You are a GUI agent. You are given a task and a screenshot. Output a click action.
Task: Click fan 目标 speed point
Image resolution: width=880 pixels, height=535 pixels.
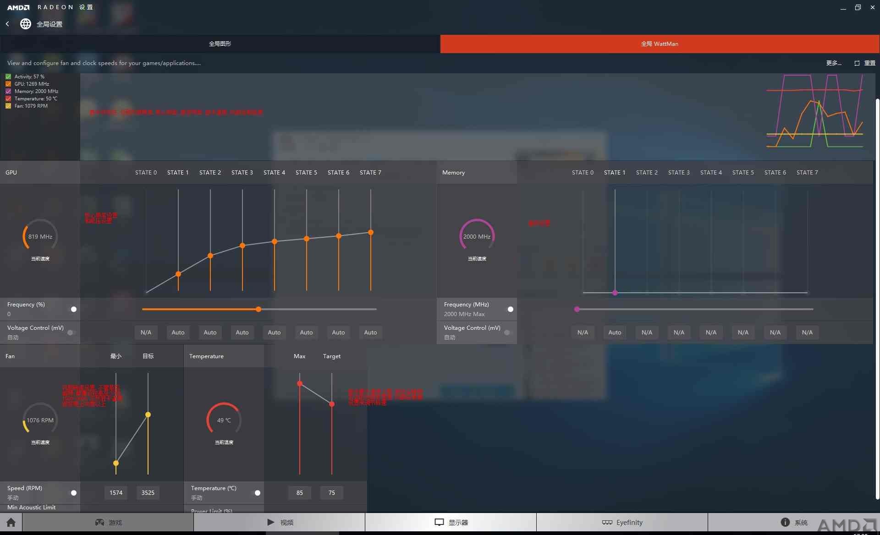coord(148,415)
